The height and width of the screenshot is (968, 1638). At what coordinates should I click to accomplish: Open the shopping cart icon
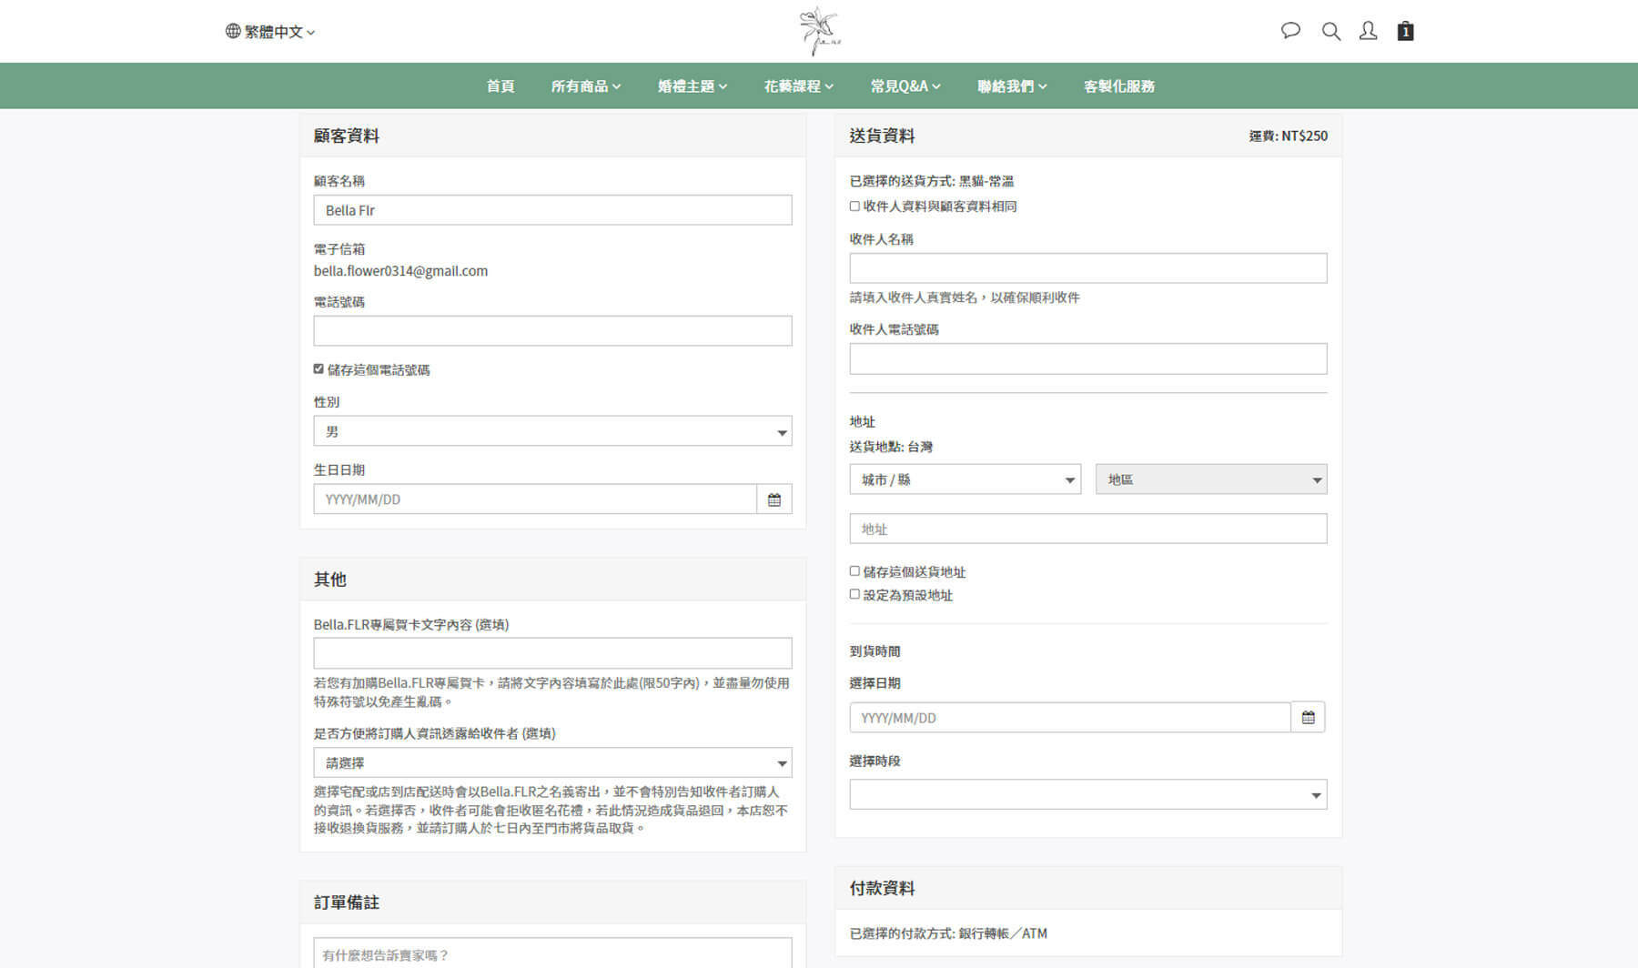point(1405,31)
